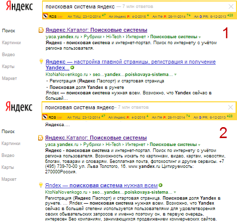
Task: Open 'Регистрация (Яндекс Паспорт) и стартовая страница' sitelink
Action: tap(107, 81)
